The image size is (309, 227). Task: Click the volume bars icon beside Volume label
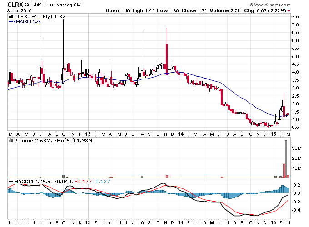[x=11, y=140]
